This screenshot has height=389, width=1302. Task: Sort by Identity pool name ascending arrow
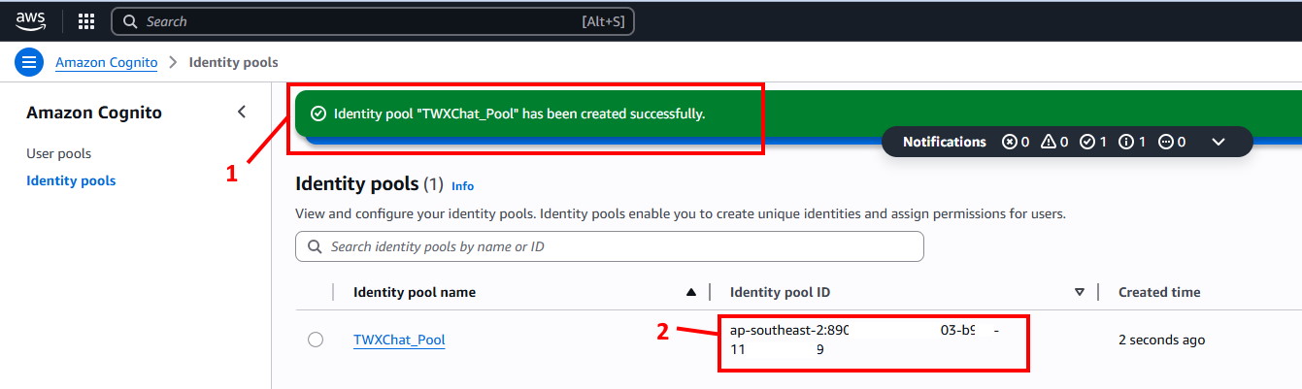(x=691, y=292)
